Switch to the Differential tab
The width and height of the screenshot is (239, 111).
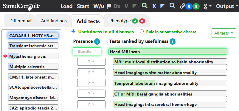(20, 21)
